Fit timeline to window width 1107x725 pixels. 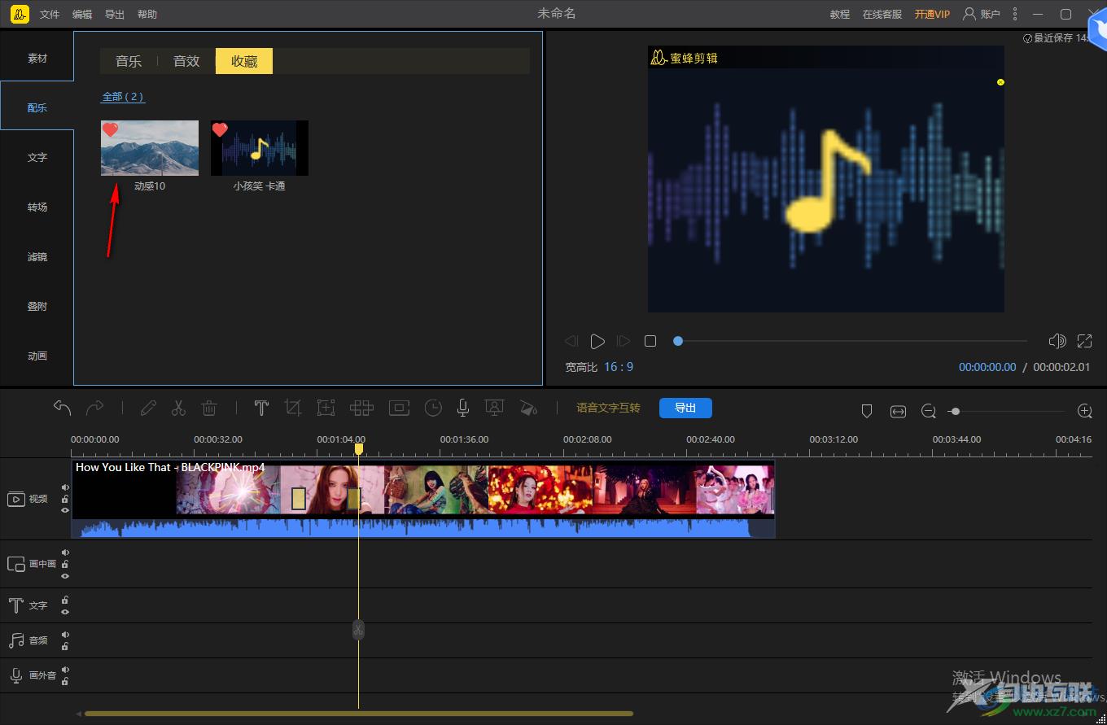[x=898, y=412]
